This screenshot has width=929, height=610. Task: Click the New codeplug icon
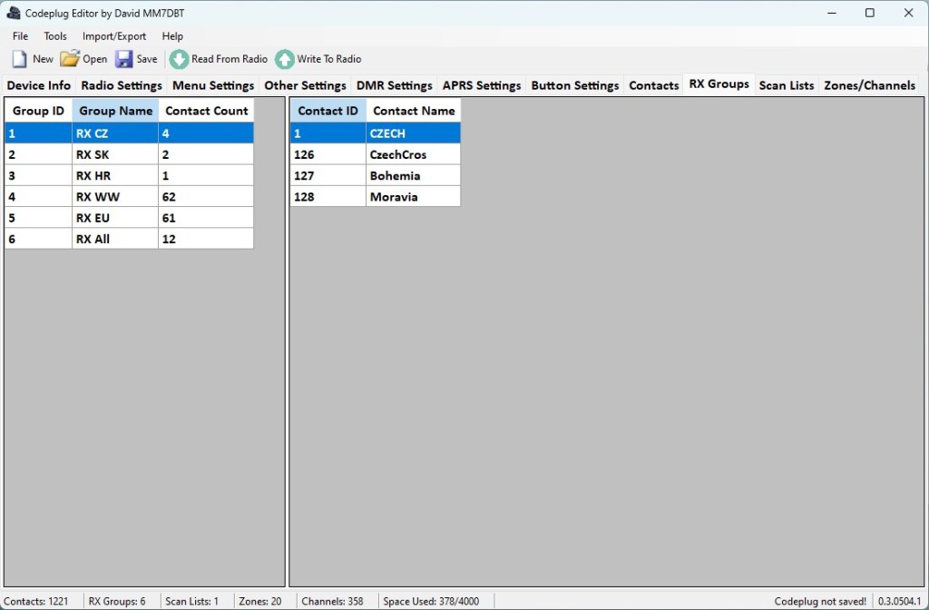pyautogui.click(x=20, y=59)
